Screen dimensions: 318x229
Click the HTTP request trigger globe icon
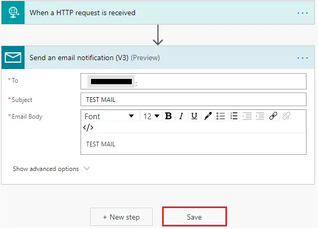[13, 13]
